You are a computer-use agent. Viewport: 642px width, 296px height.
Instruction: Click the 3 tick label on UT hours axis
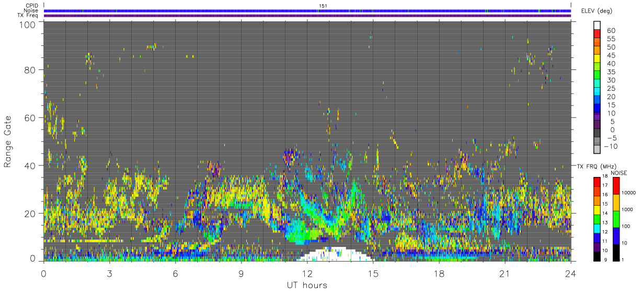[109, 273]
